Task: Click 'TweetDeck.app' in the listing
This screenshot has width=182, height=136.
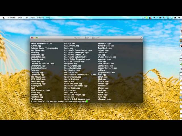Action: (105, 48)
